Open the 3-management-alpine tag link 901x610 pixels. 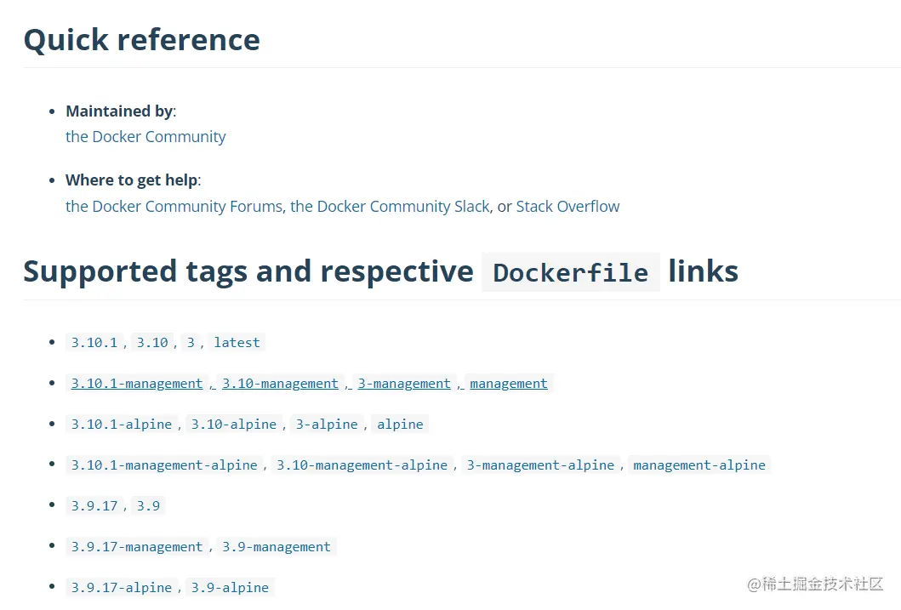tap(540, 465)
